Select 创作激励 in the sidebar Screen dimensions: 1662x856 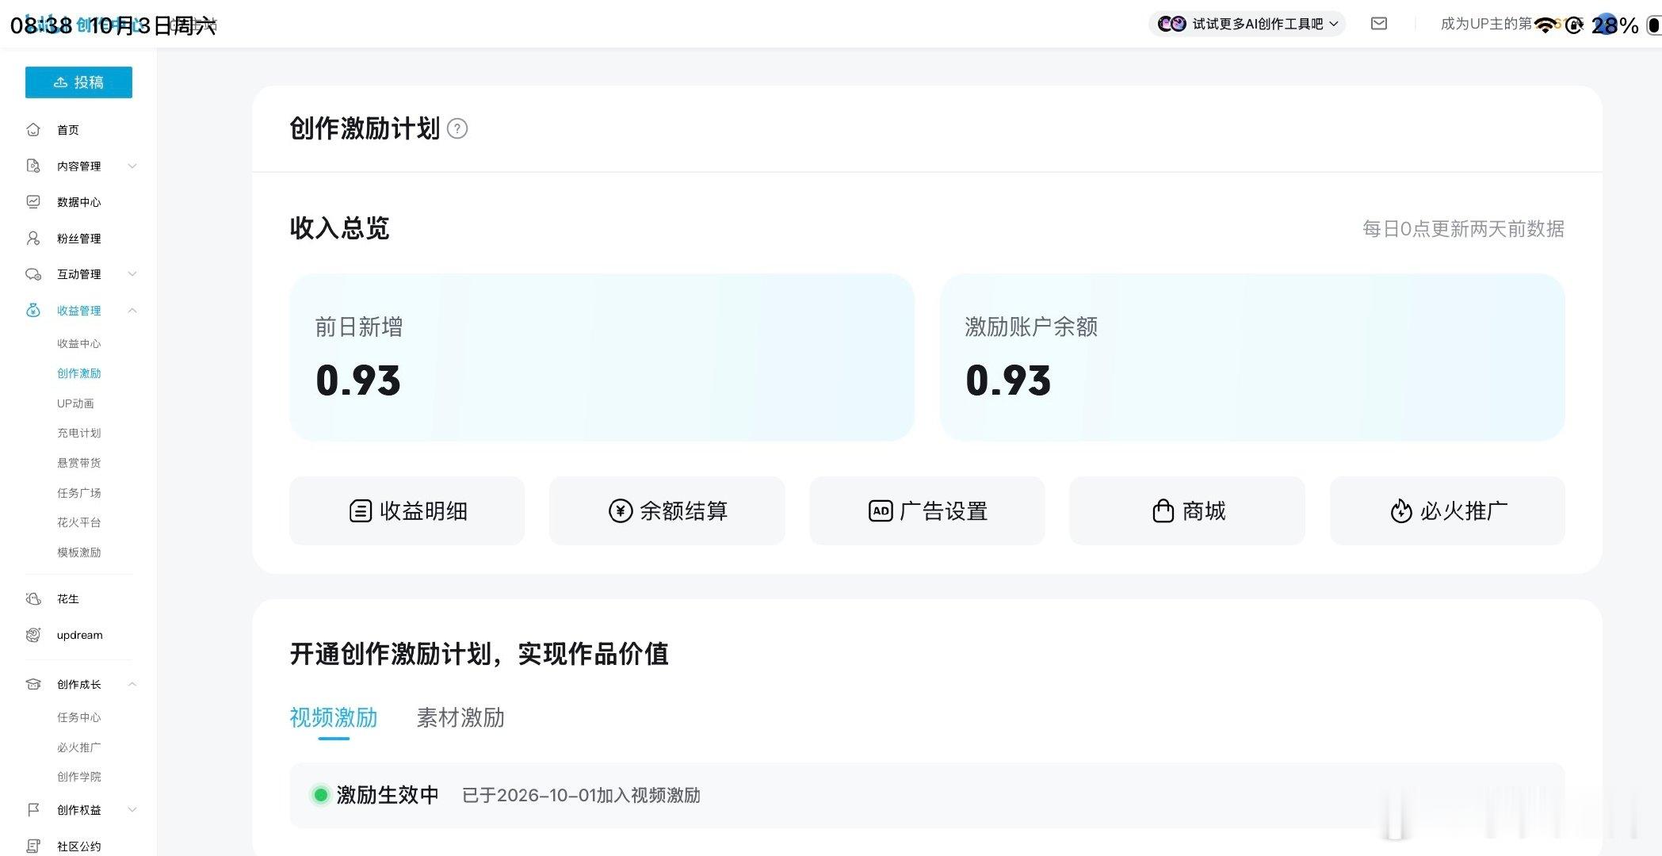tap(78, 373)
